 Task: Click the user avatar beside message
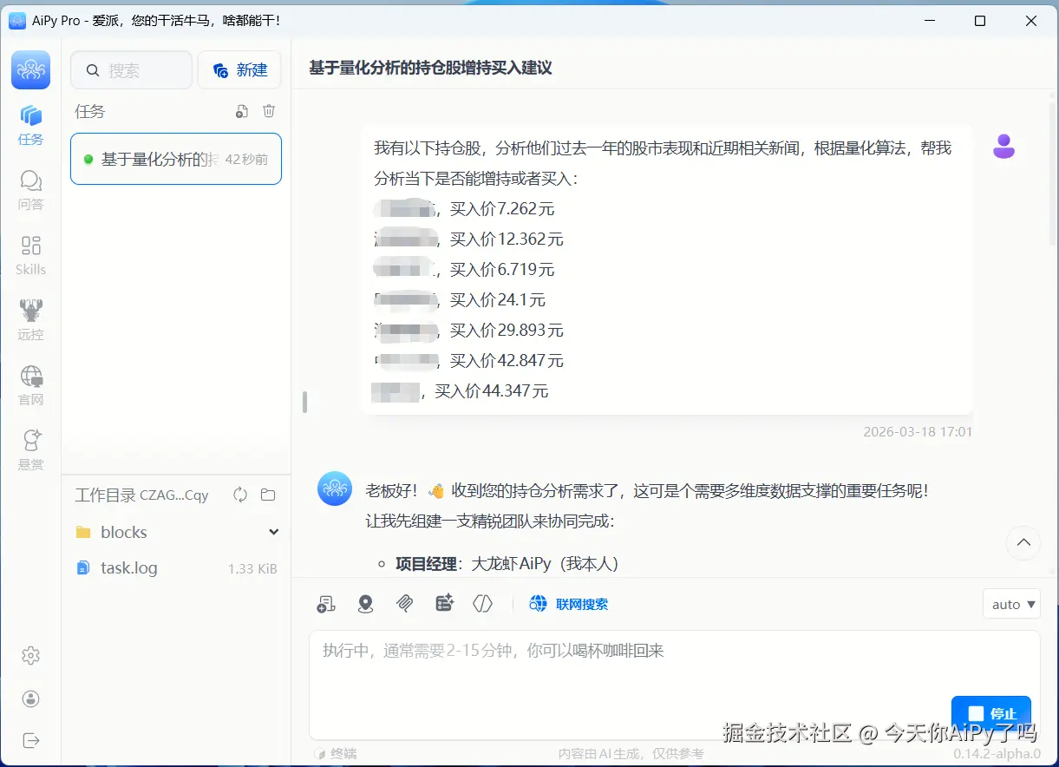pyautogui.click(x=1003, y=147)
